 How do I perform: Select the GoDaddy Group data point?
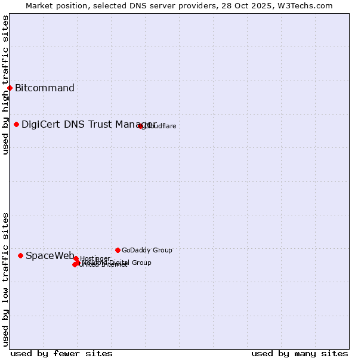[x=118, y=250]
